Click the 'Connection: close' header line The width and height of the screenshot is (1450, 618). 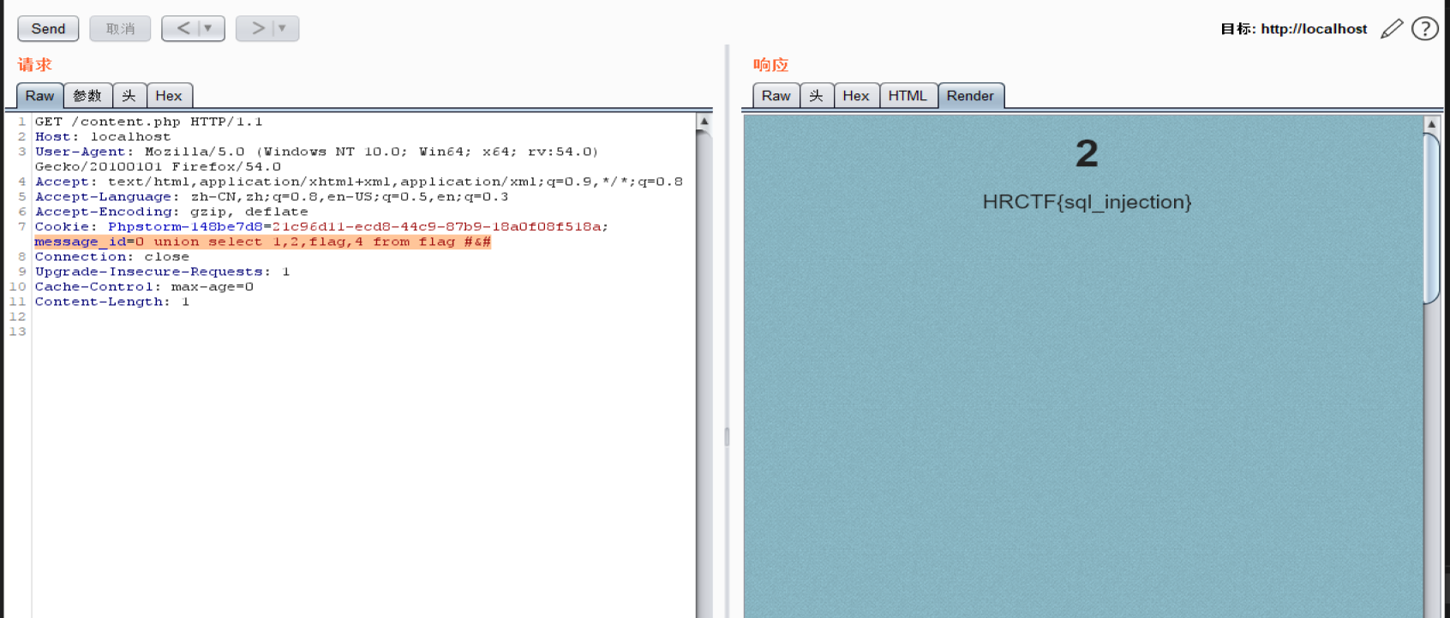tap(112, 256)
